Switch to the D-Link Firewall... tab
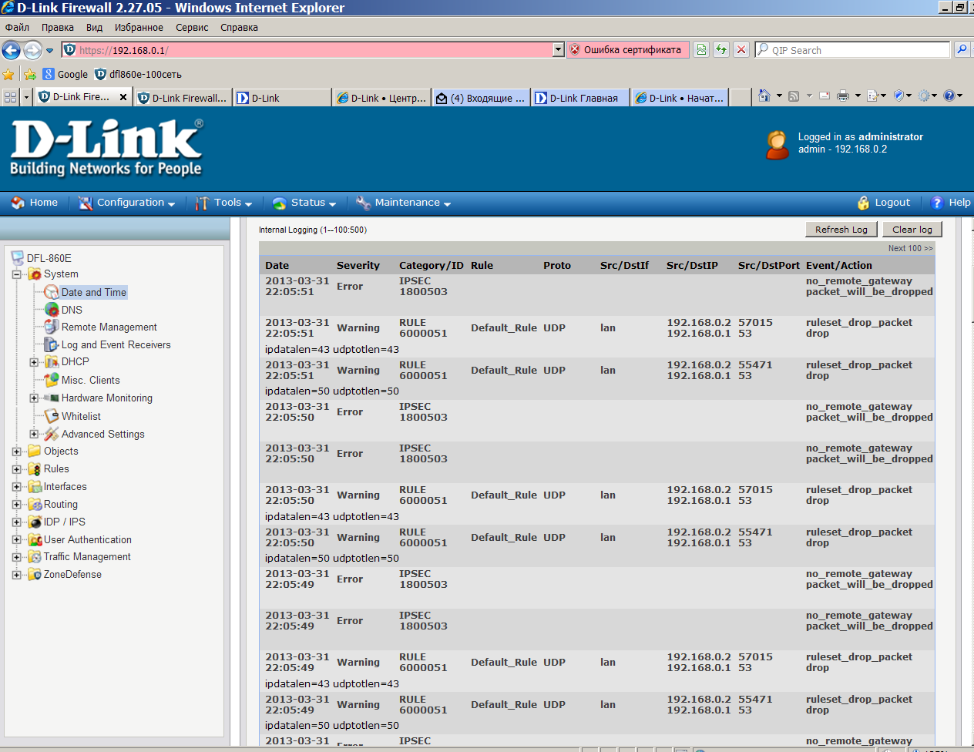974x752 pixels. [183, 98]
